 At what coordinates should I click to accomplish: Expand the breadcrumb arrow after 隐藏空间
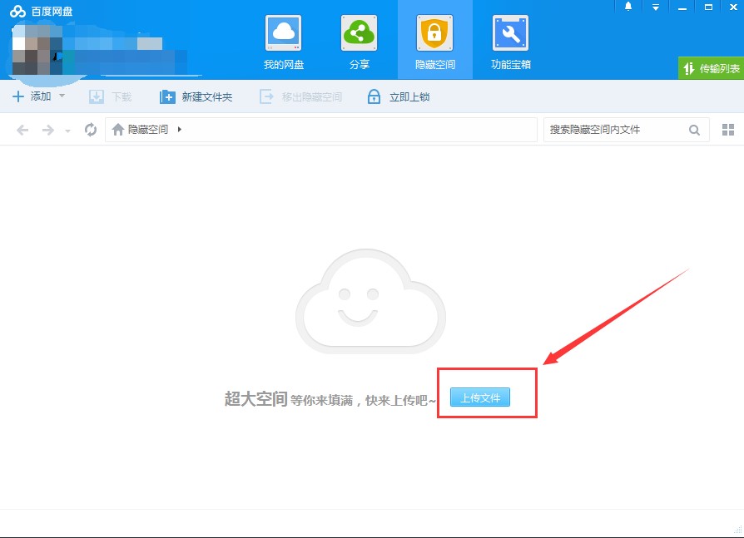click(180, 129)
